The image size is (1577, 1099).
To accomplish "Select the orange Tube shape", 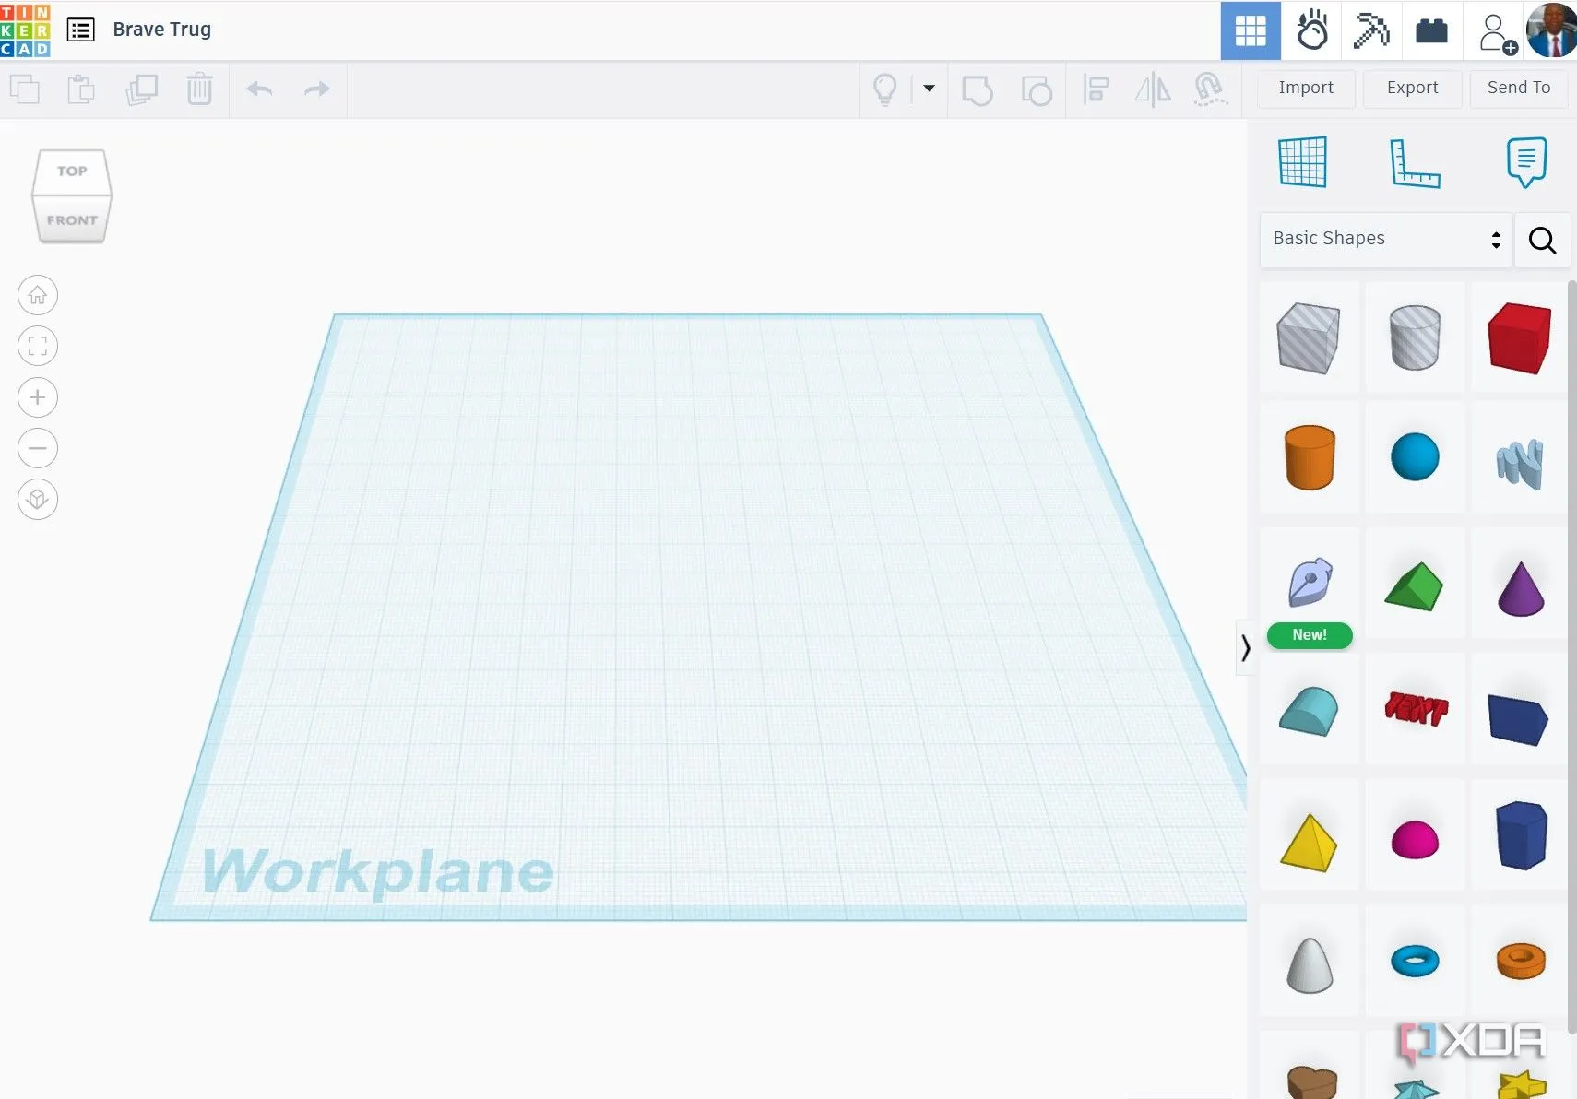I will 1520,961.
